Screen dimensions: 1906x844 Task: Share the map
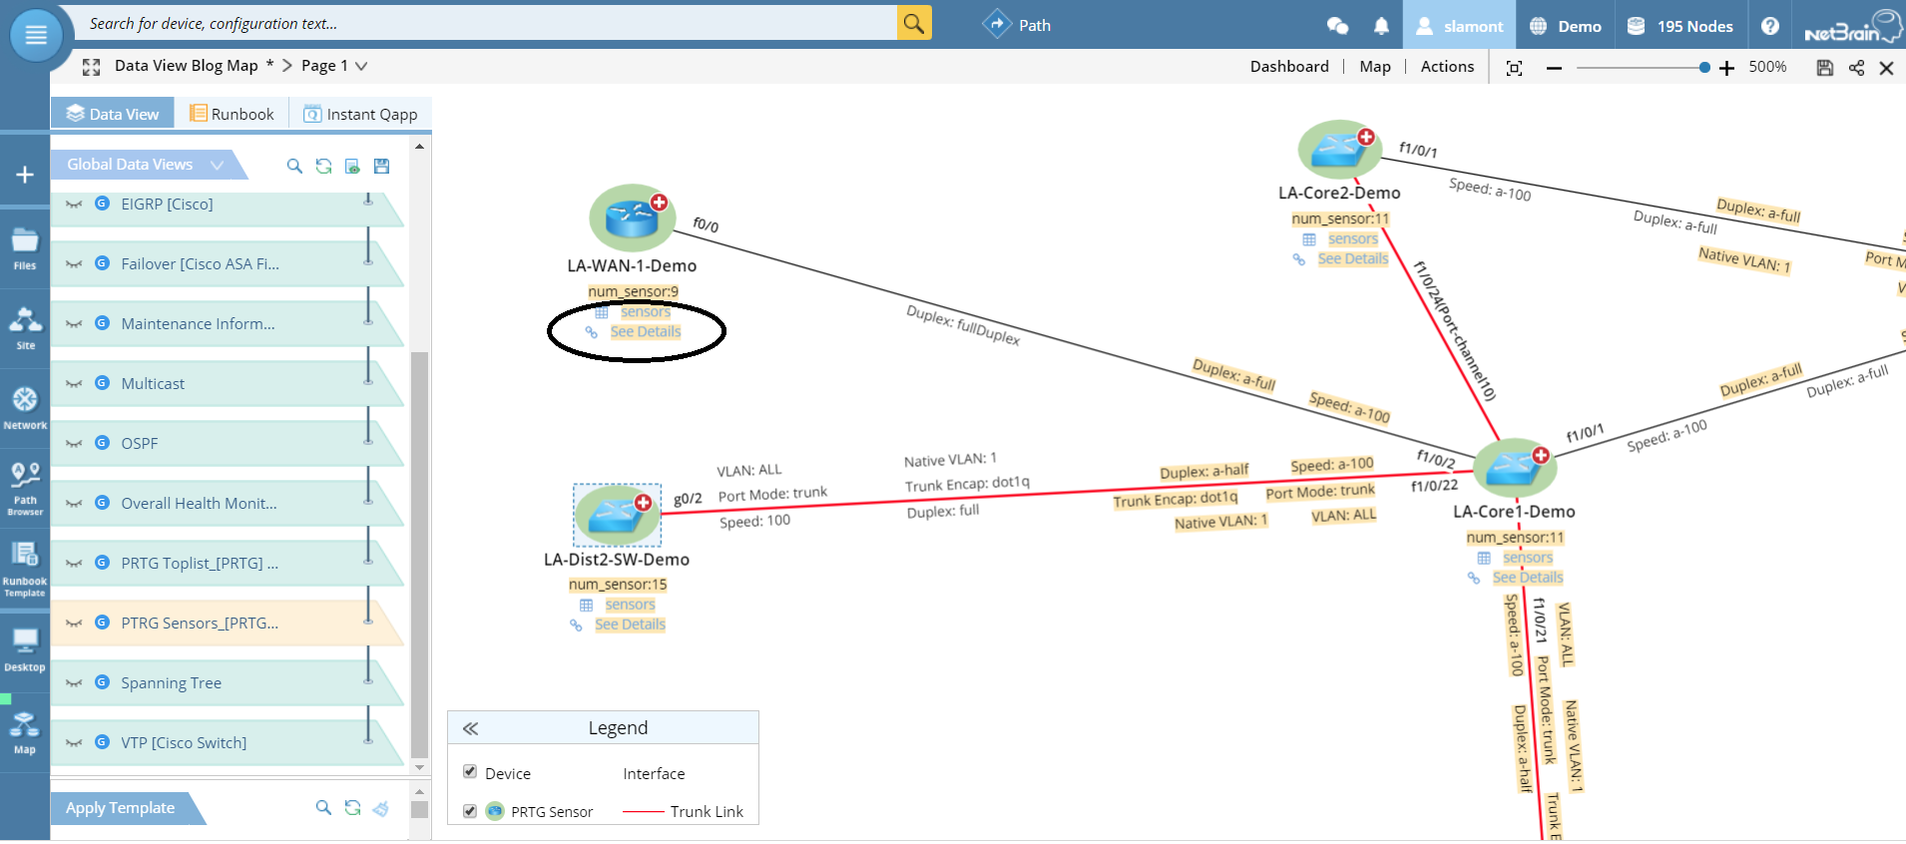pos(1856,68)
